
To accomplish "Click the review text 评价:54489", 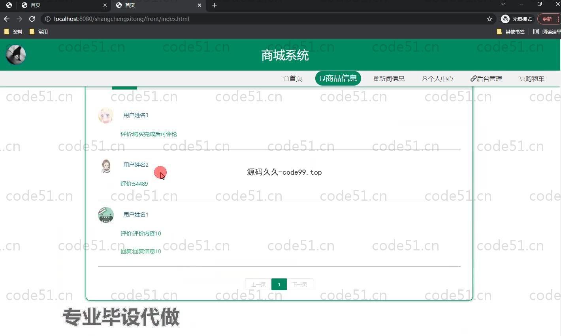I will click(134, 184).
